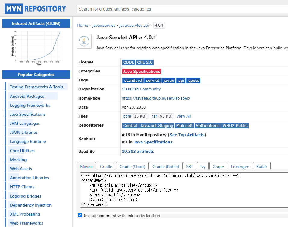Open Mocking category
Viewport: 288px width, 227px height.
pos(18,160)
